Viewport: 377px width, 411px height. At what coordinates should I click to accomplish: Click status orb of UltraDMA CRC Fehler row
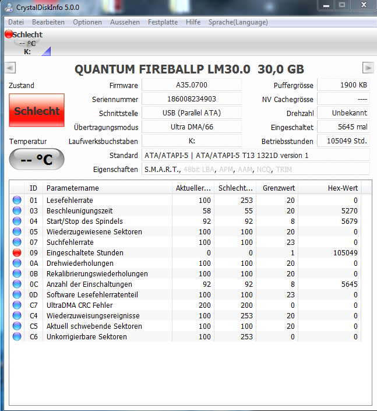pyautogui.click(x=17, y=305)
